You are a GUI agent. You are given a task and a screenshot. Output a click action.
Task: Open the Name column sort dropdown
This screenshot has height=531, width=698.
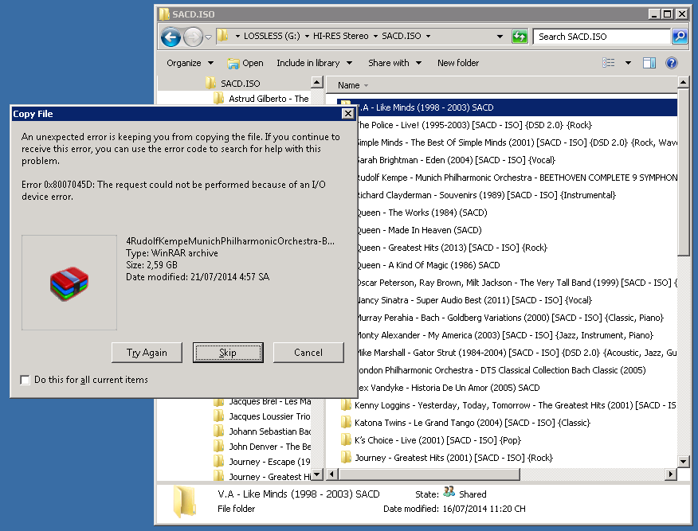coord(367,85)
